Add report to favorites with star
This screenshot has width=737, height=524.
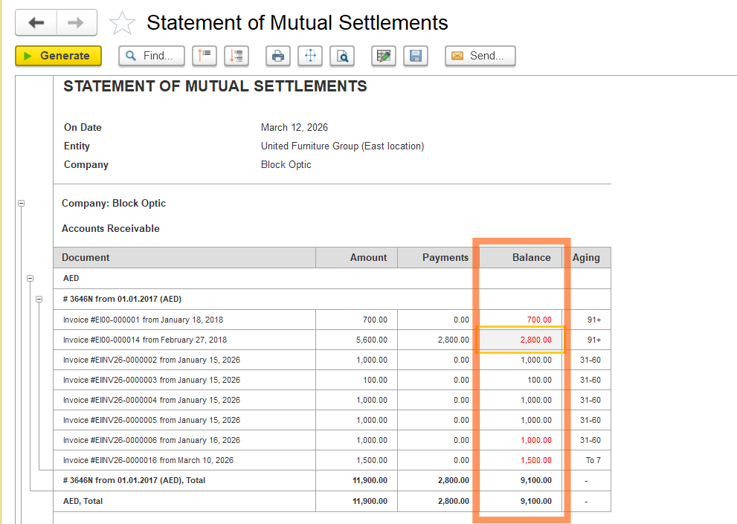pyautogui.click(x=122, y=24)
